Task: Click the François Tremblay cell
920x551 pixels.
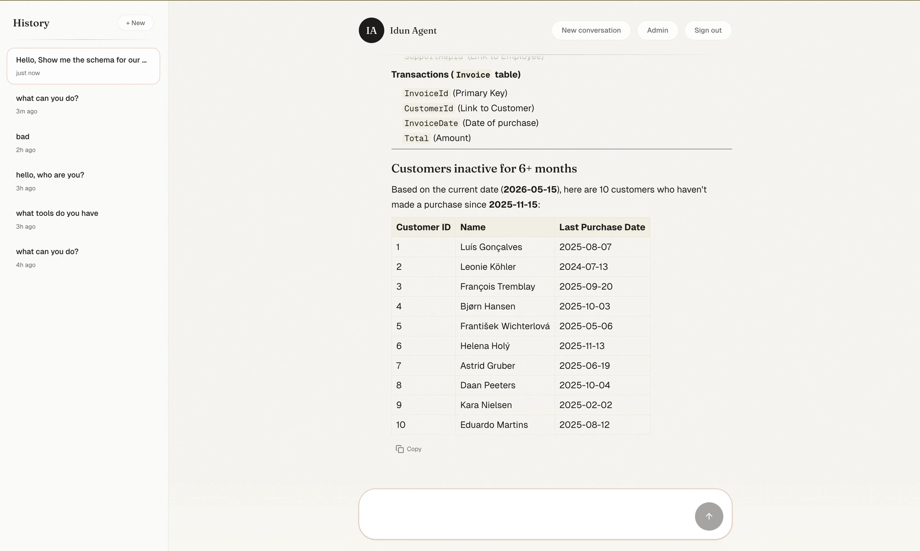Action: (505, 286)
